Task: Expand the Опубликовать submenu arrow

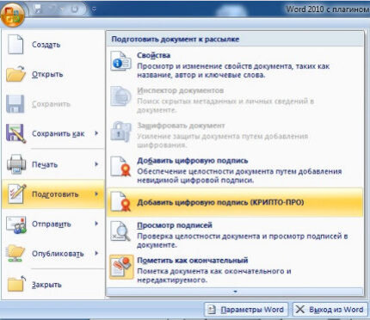Action: 96,254
